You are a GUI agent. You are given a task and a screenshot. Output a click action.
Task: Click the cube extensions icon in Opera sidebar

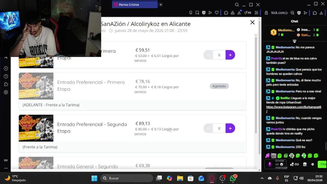tap(6, 84)
